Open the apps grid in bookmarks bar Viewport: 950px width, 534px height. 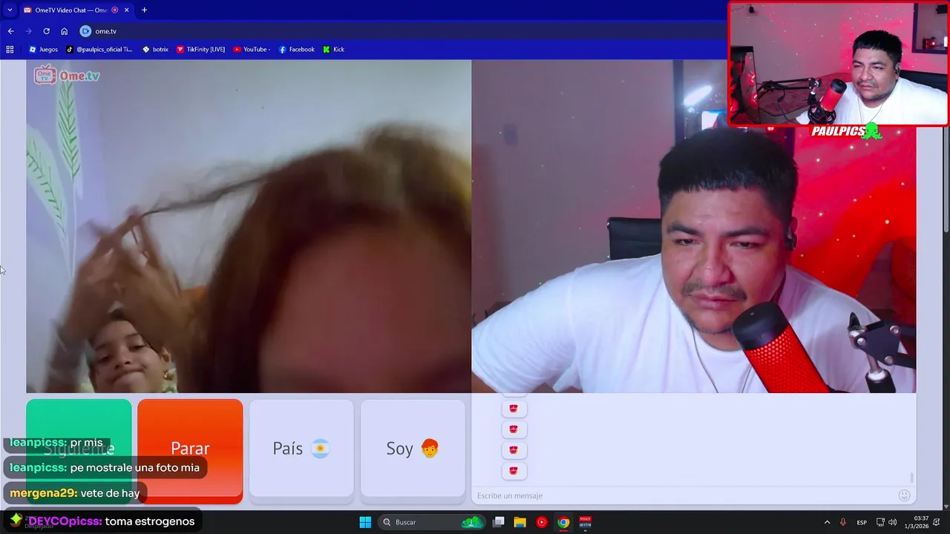coord(10,50)
